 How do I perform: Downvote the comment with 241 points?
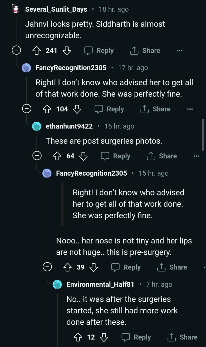(67, 51)
